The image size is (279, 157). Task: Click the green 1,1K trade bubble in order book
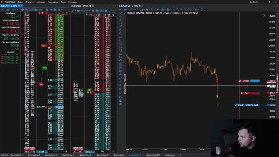[44, 68]
